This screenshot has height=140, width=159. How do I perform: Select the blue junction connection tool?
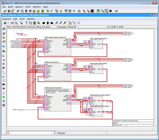(x=4, y=77)
